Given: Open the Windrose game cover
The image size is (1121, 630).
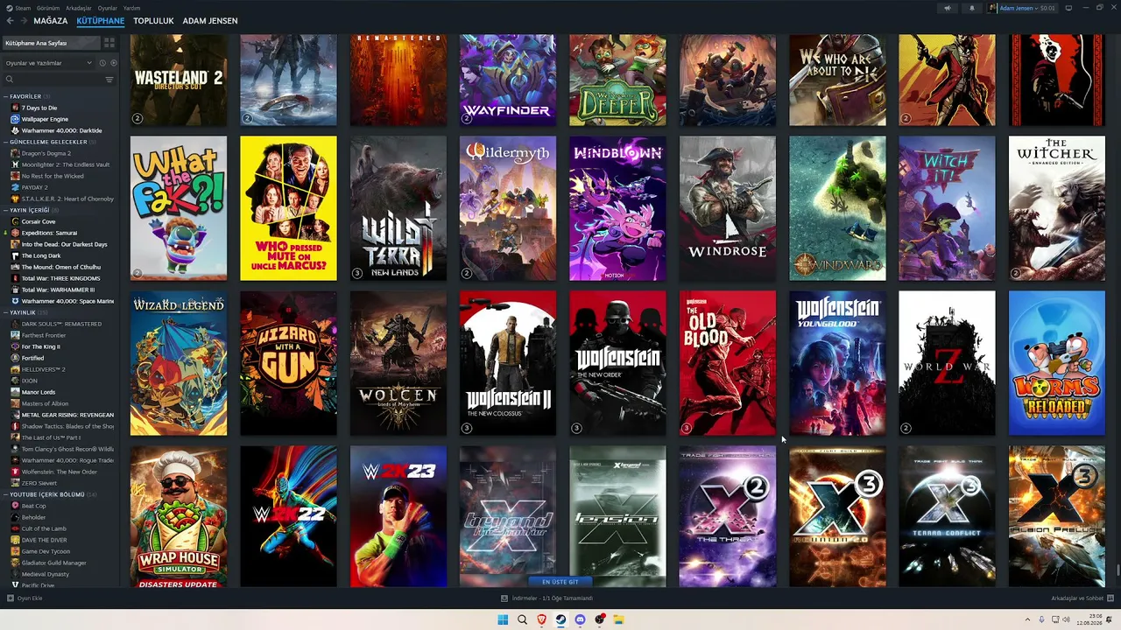Looking at the screenshot, I should pyautogui.click(x=728, y=208).
